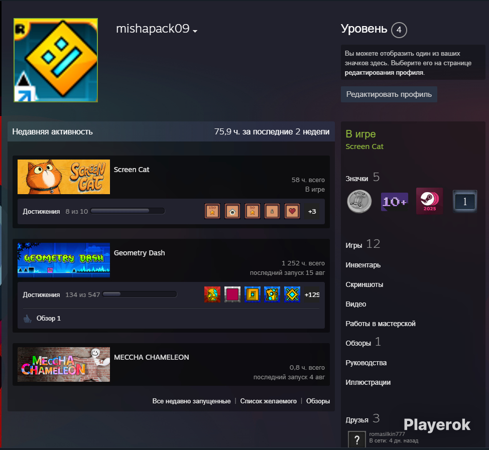
Task: Open Geometry Dash 'Достижения' 134 из 547 label
Action: pos(61,294)
